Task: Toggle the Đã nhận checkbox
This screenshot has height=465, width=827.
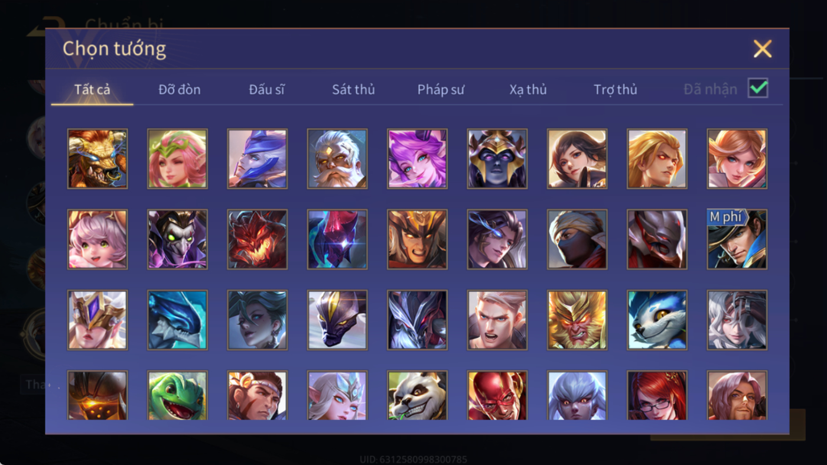Action: click(x=758, y=89)
